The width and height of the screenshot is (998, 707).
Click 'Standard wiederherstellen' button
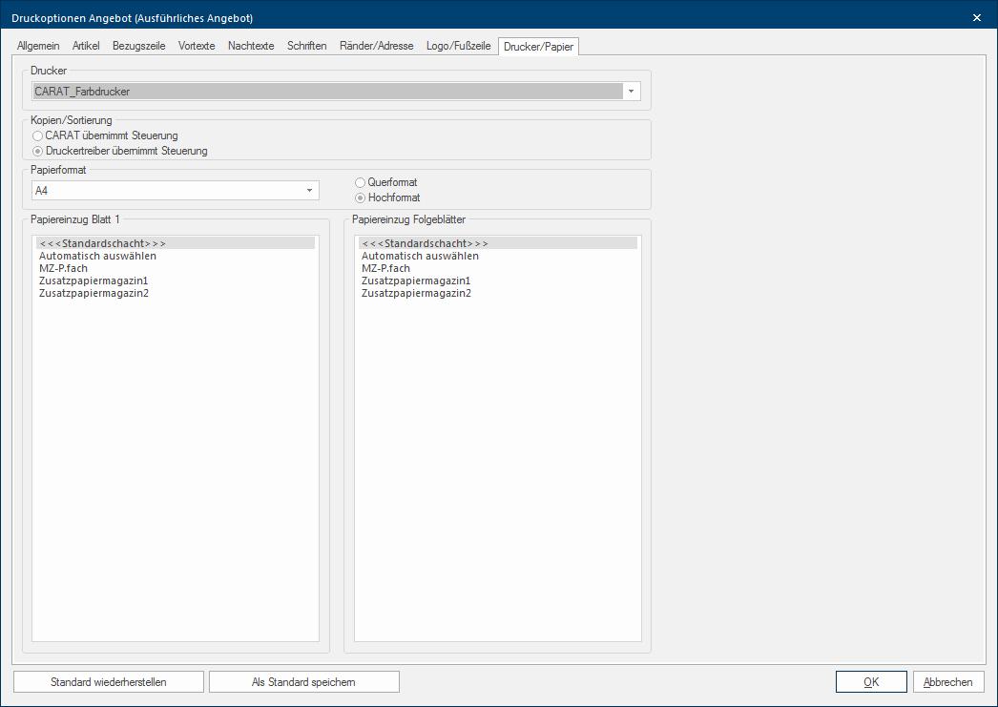[x=109, y=681]
